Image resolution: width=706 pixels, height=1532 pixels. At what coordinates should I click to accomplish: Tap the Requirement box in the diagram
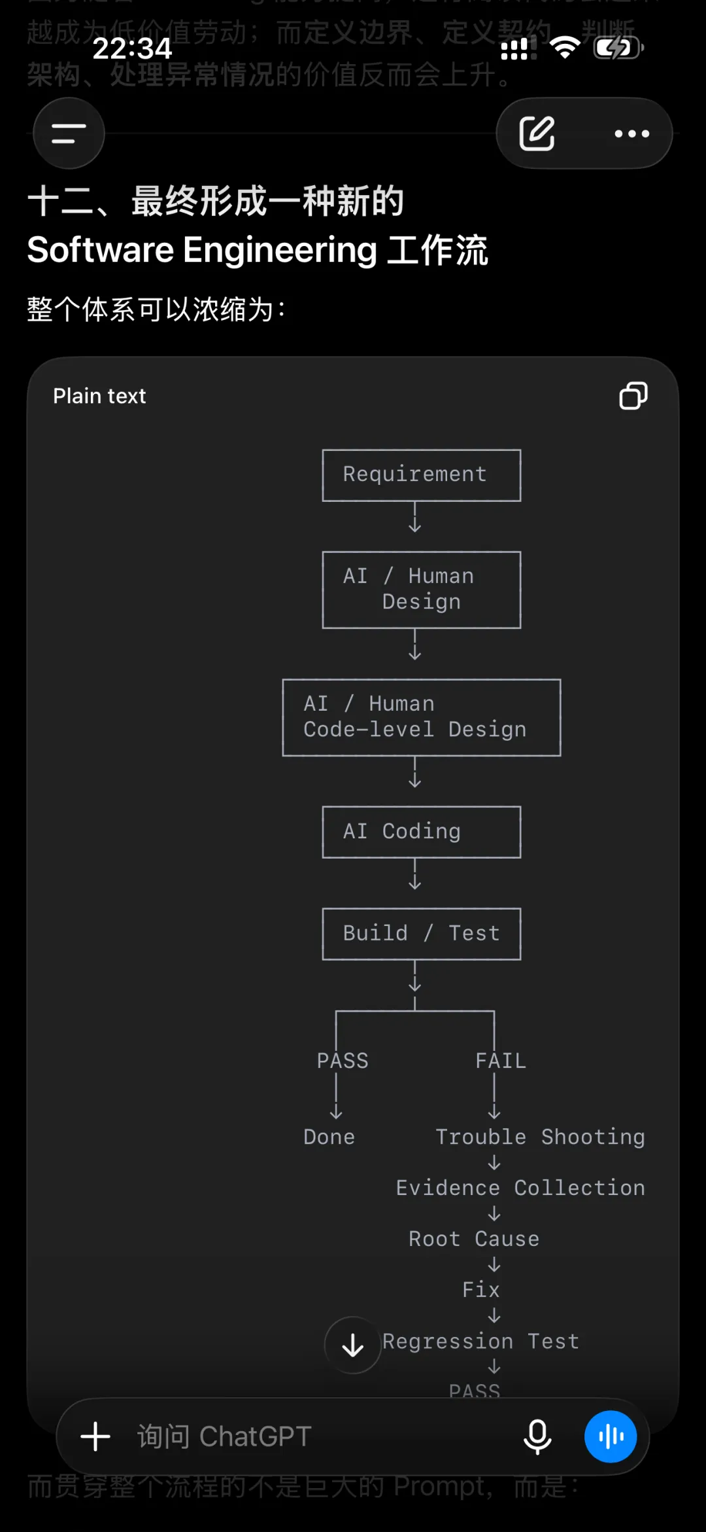coord(422,475)
